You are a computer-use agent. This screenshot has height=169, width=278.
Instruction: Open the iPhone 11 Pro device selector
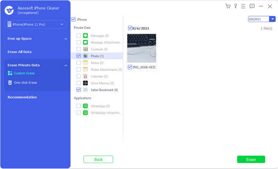[35, 25]
